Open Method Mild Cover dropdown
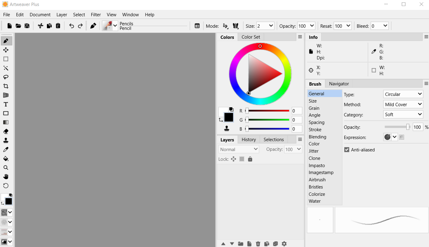Image resolution: width=429 pixels, height=247 pixels. 403,104
